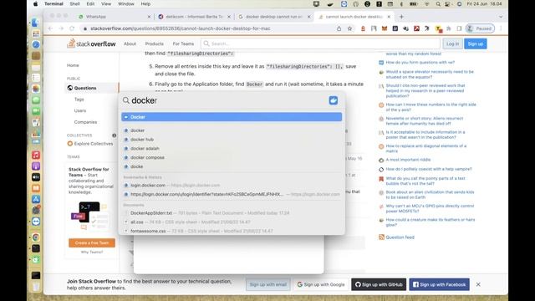Open the Edit menu
This screenshot has height=301, width=535.
click(x=90, y=4)
